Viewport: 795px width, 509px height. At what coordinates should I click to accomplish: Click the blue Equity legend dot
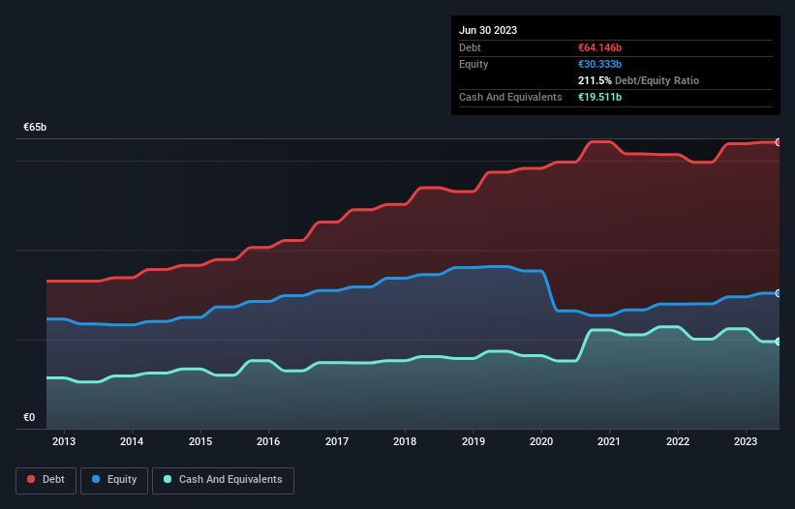point(96,479)
